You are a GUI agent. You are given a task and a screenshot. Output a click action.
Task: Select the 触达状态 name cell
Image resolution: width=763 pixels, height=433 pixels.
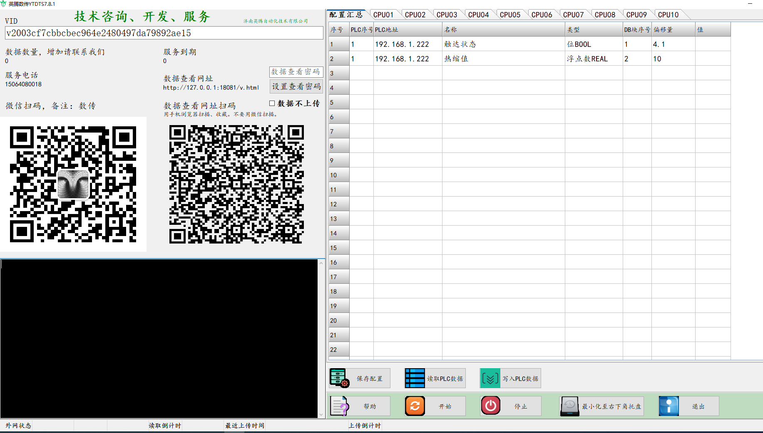(x=504, y=44)
